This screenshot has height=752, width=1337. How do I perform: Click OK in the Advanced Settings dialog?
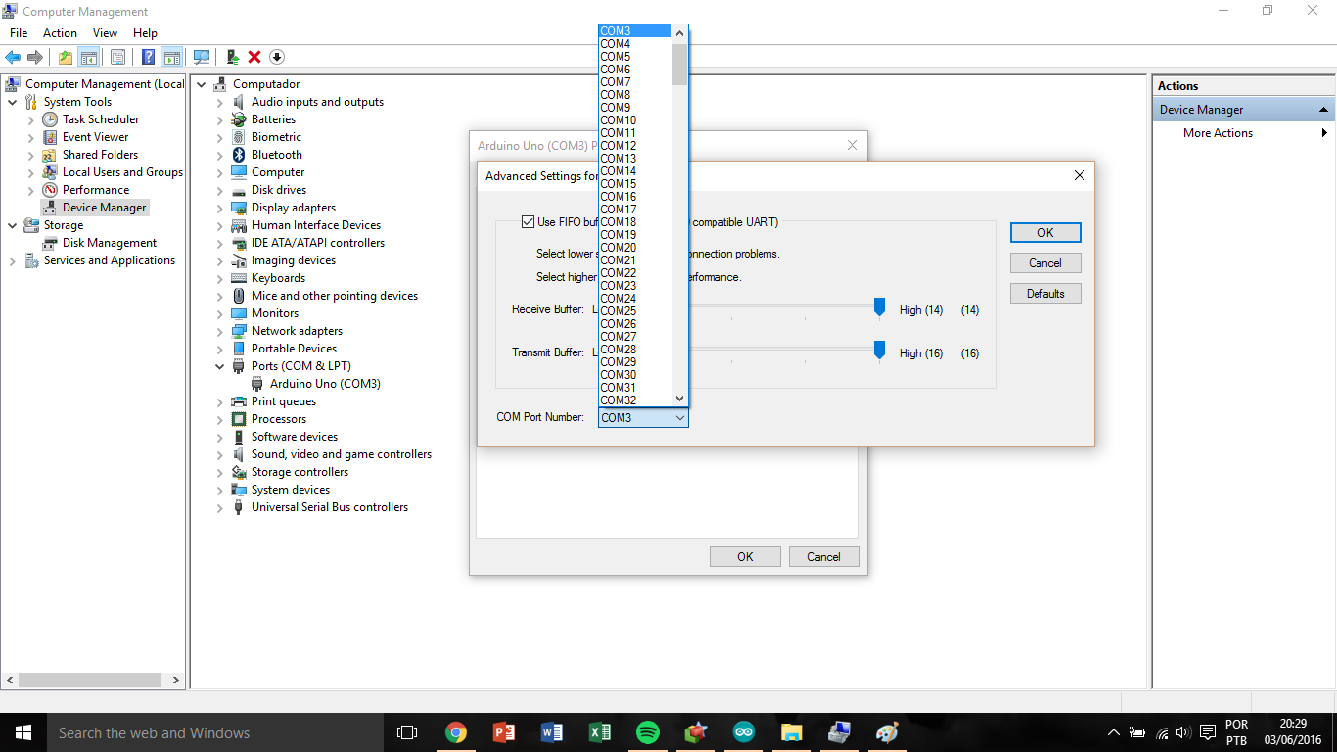(1045, 233)
